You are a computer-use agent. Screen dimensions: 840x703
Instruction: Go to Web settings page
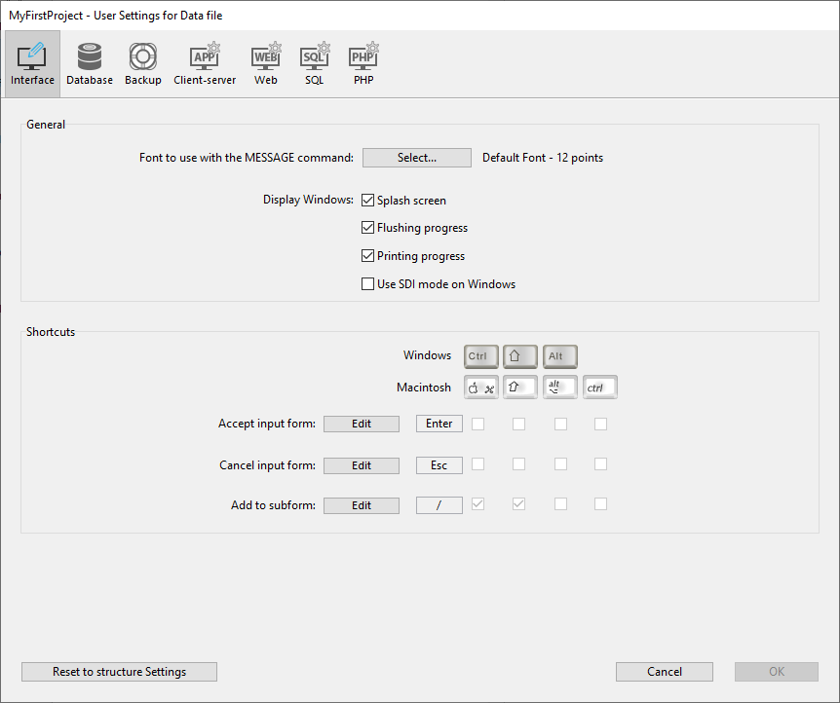pos(266,64)
